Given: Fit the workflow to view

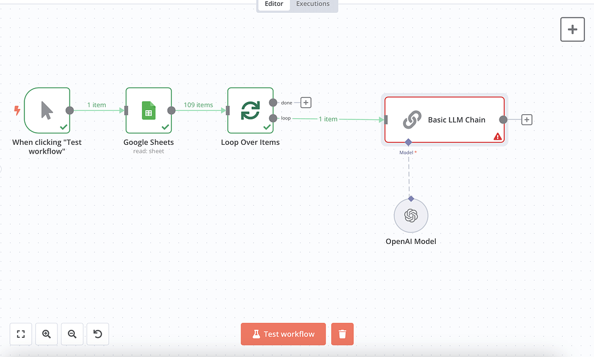Looking at the screenshot, I should pyautogui.click(x=21, y=334).
